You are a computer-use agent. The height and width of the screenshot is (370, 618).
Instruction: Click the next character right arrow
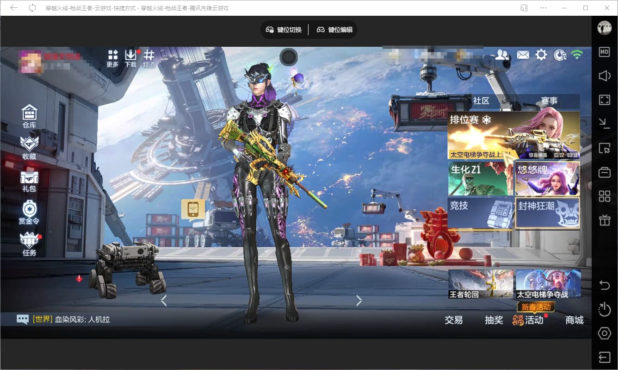(359, 301)
